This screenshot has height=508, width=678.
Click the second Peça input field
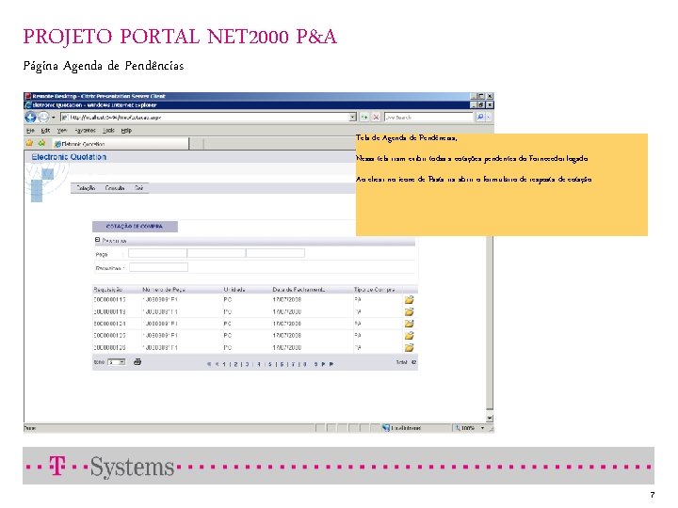217,253
